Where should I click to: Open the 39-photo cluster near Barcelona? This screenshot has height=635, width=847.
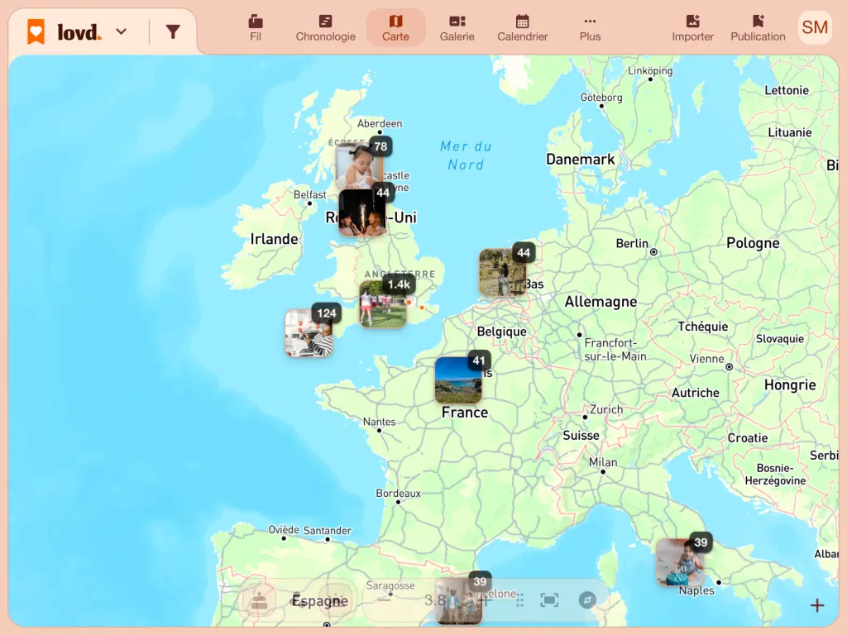(x=458, y=601)
